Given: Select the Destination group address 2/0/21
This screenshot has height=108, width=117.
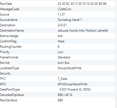Looking at the screenshot, I should 62,25.
